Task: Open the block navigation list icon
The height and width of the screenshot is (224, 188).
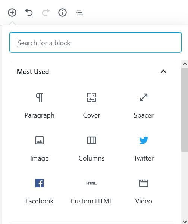Action: [x=79, y=13]
